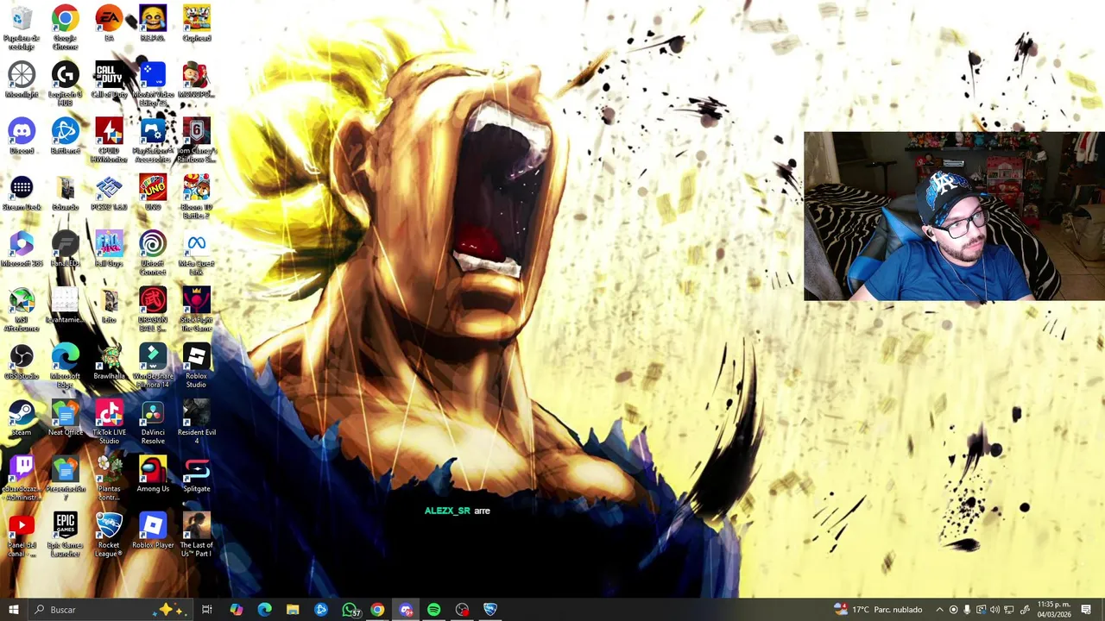1105x621 pixels.
Task: Open the weather widget showing 17°C
Action: point(878,610)
